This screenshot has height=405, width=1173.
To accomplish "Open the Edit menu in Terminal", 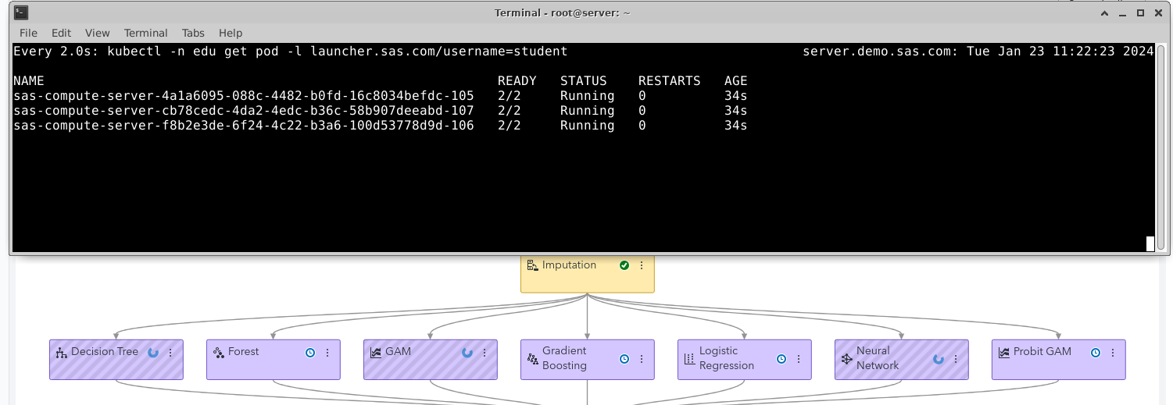I will coord(61,33).
